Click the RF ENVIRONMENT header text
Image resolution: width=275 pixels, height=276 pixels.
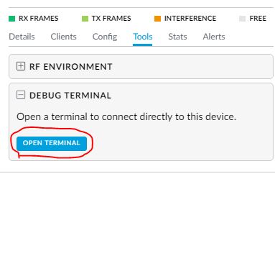tap(71, 67)
